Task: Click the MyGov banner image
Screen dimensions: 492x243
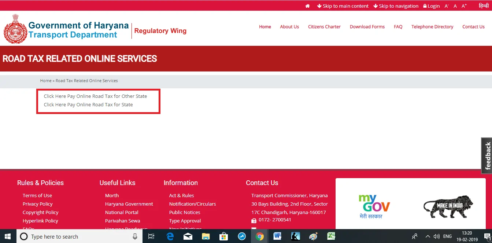Action: pyautogui.click(x=374, y=206)
